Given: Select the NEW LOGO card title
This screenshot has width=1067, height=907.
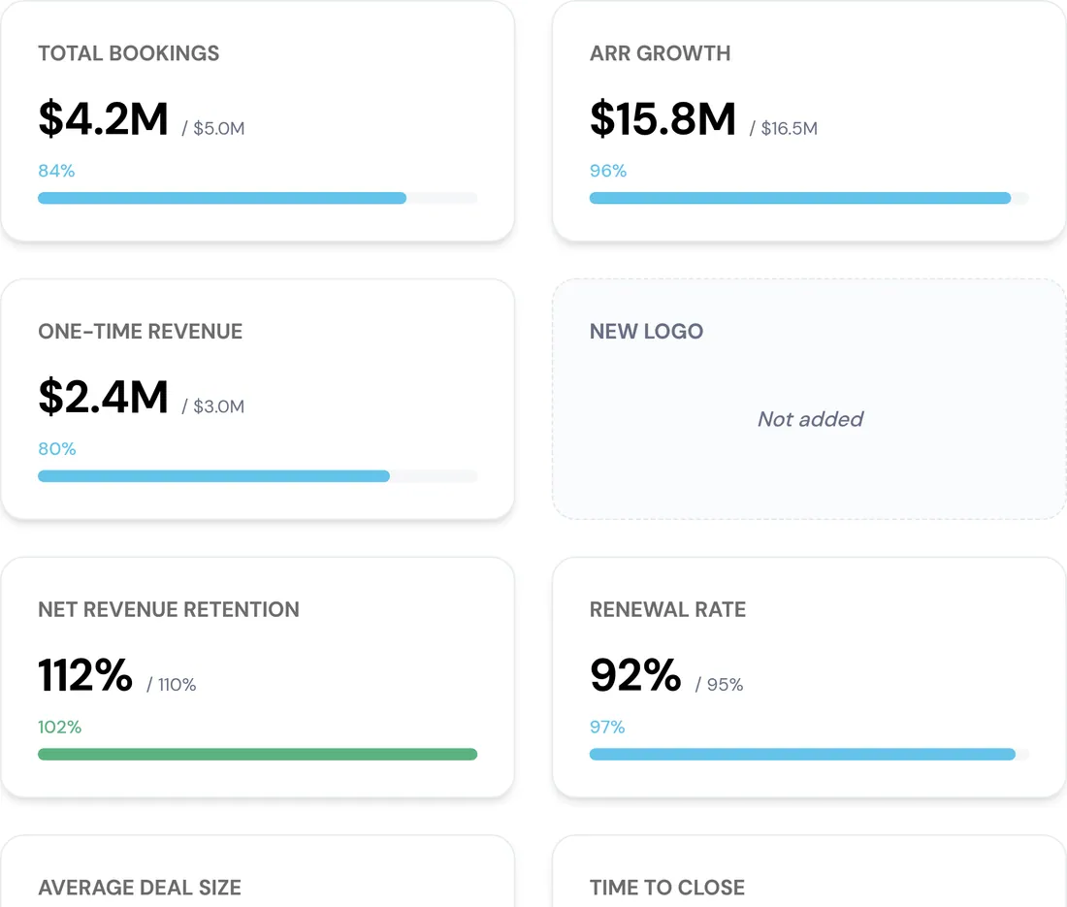Looking at the screenshot, I should coord(646,332).
